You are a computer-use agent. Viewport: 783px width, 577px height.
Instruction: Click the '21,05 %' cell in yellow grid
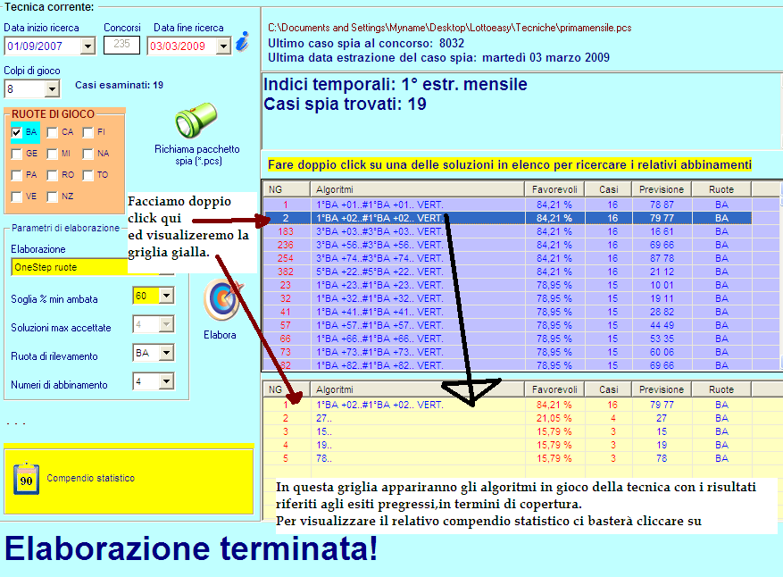[554, 418]
